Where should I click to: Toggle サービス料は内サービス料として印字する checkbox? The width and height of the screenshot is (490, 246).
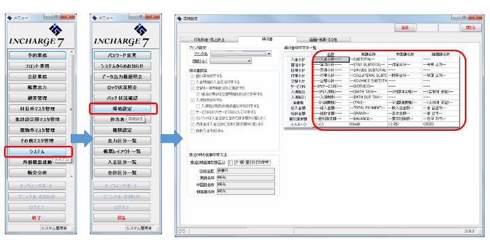point(193,112)
